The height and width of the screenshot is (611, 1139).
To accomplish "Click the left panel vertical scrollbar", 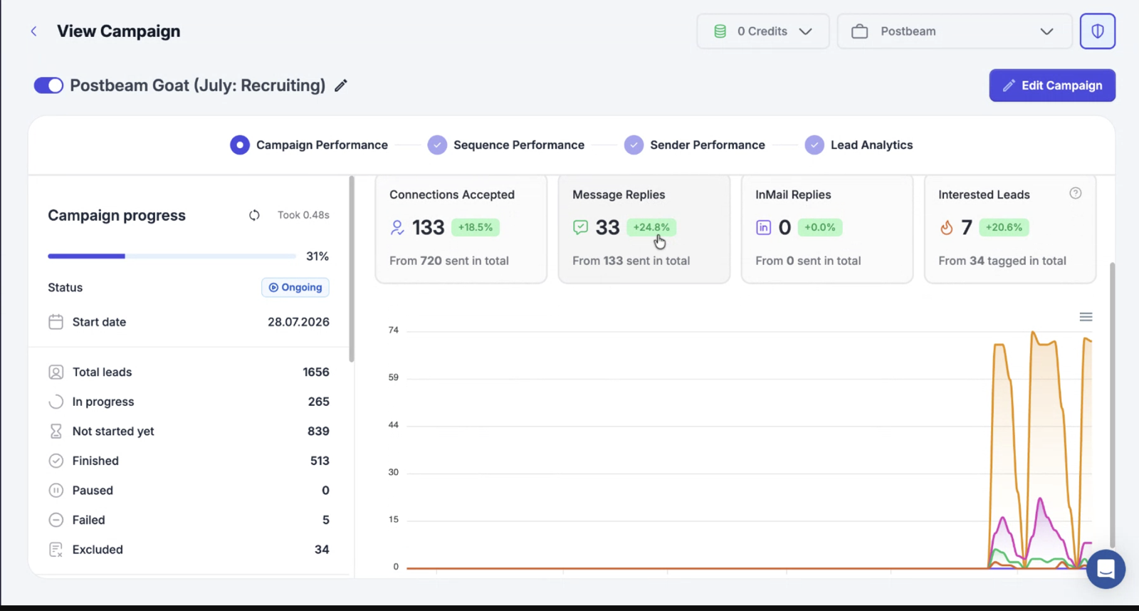I will click(352, 269).
